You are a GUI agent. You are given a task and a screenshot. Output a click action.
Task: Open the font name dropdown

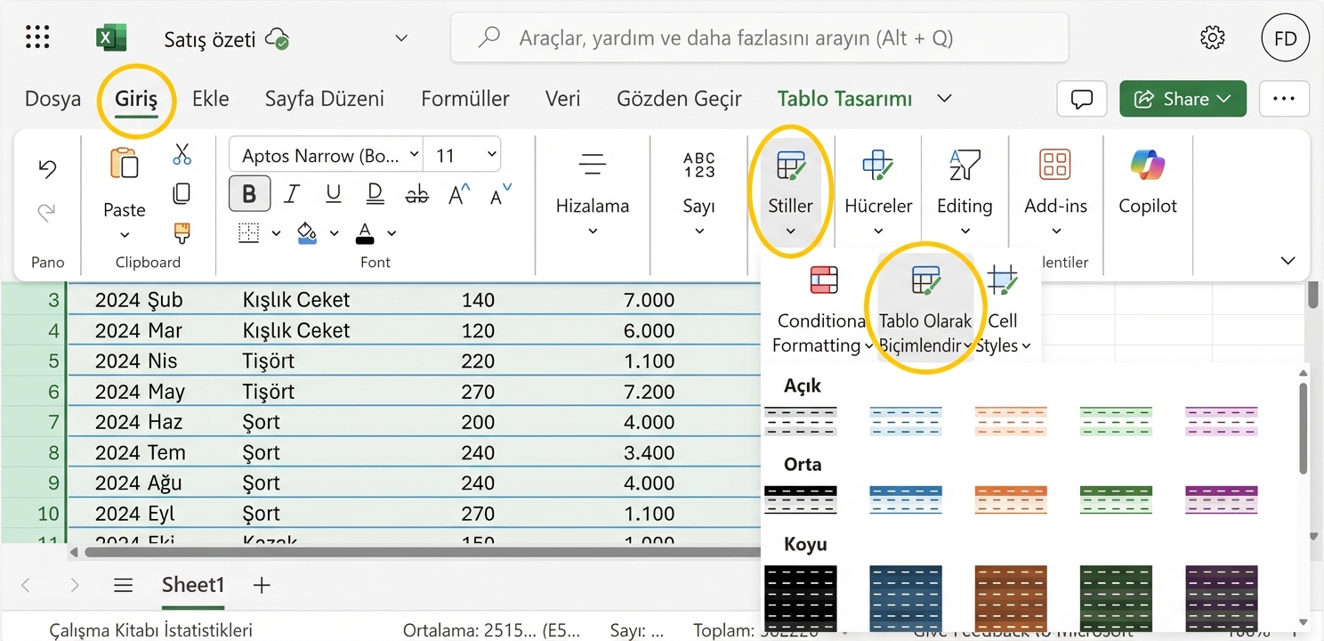pyautogui.click(x=414, y=154)
